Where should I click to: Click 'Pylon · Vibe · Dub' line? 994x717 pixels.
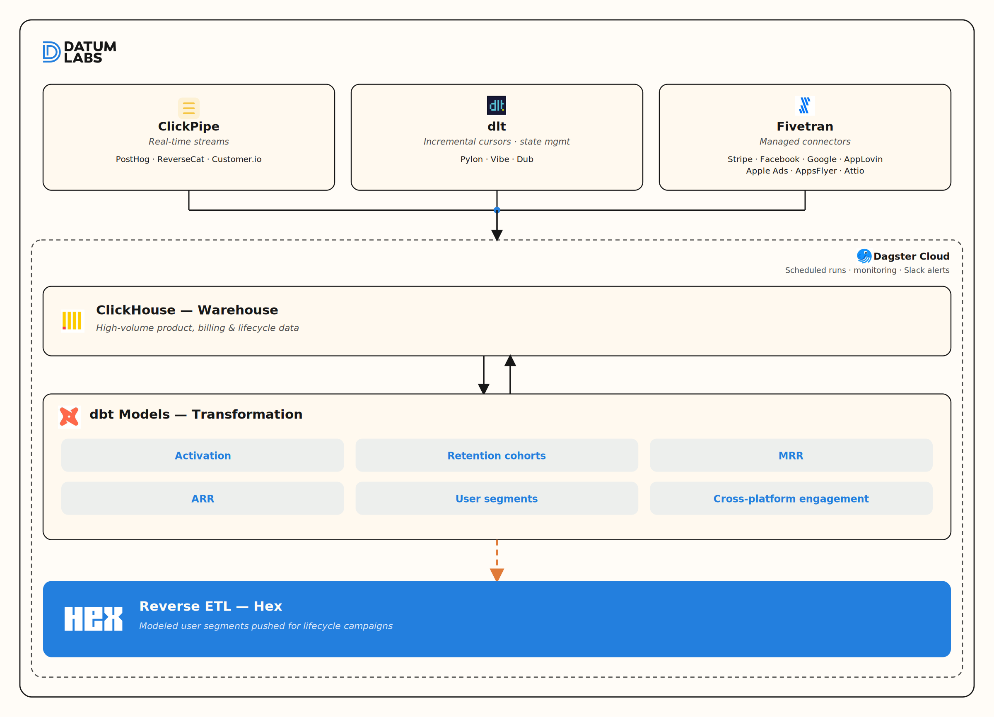coord(497,159)
